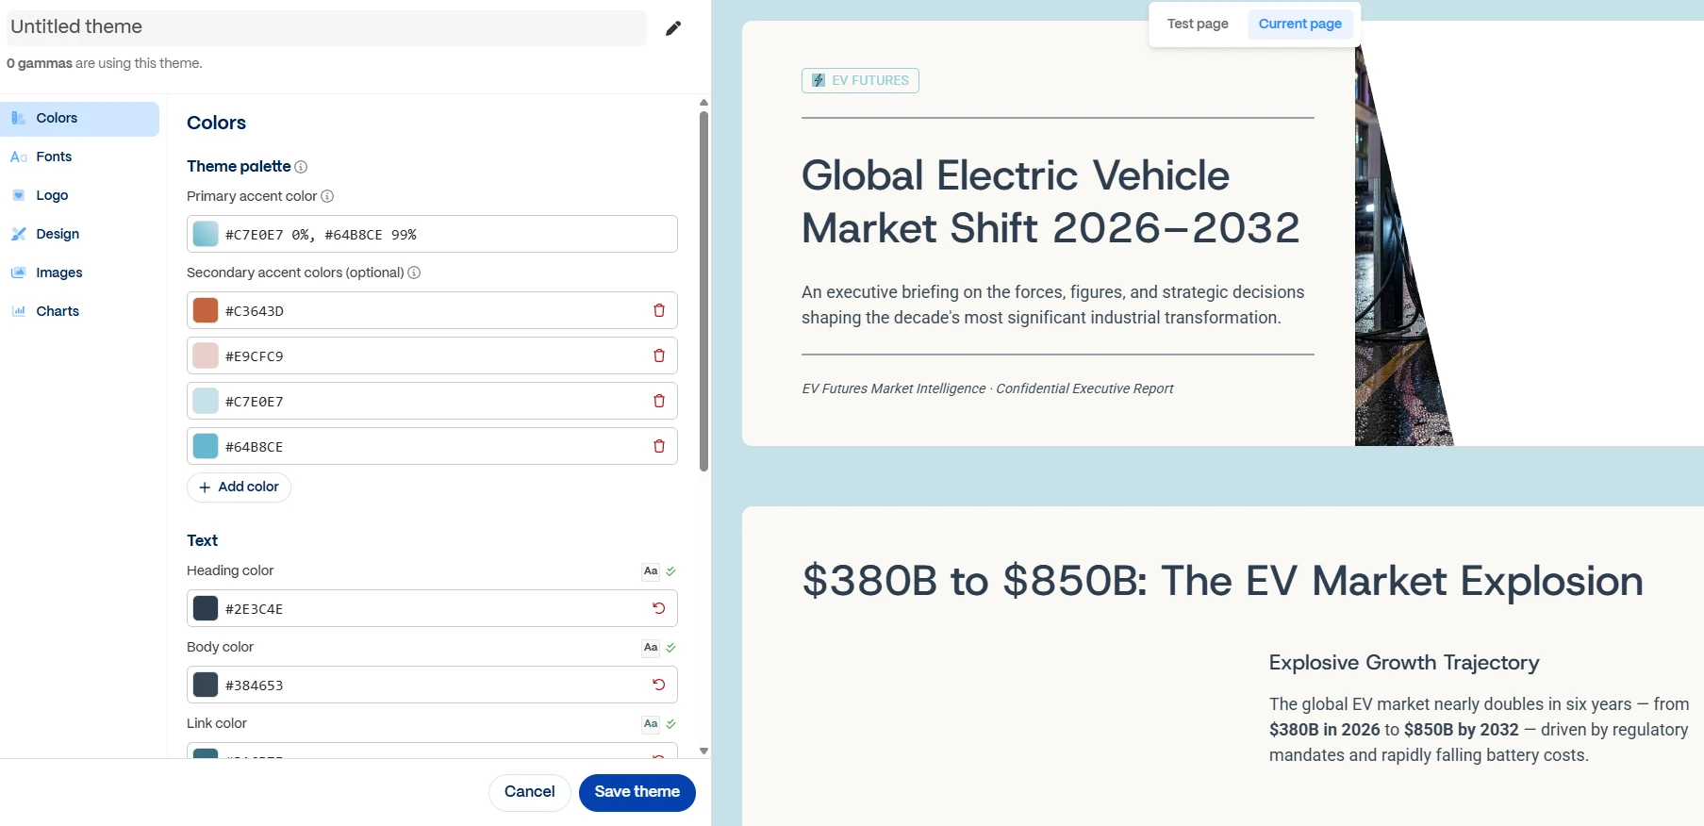The image size is (1704, 826).
Task: Click the Global Electric Vehicle preview heading
Action: tap(1051, 202)
